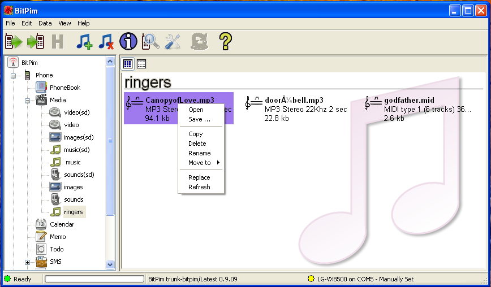Open the video tree item
This screenshot has height=287, width=491.
click(x=71, y=125)
